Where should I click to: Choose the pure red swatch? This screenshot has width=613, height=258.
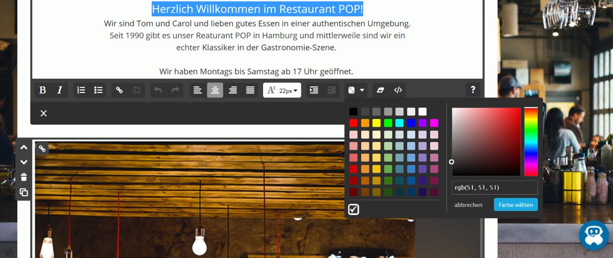click(x=353, y=123)
